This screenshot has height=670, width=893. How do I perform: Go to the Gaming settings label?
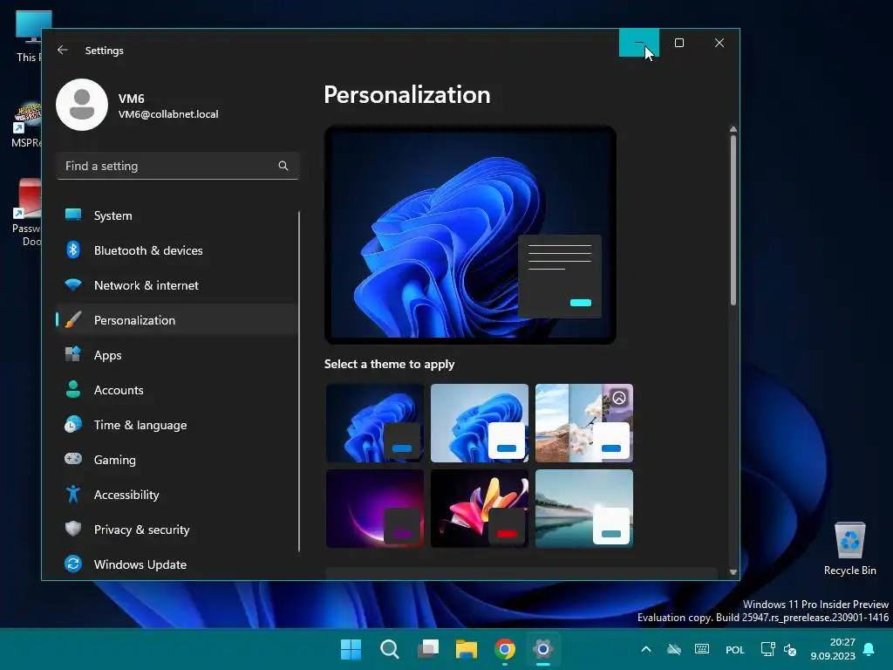[x=114, y=461]
